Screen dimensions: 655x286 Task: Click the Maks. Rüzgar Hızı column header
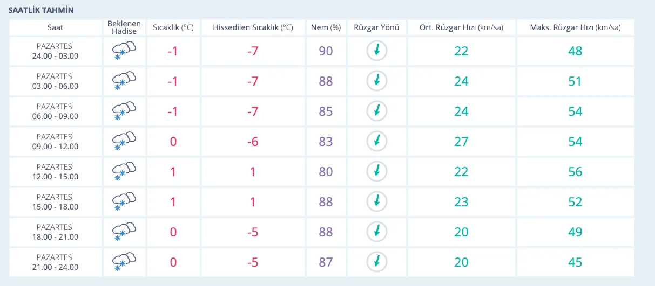(575, 27)
